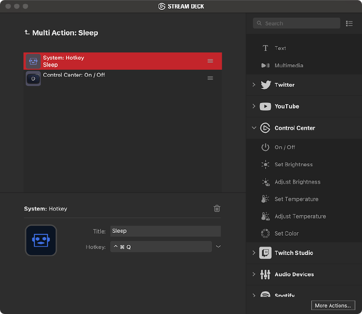The width and height of the screenshot is (362, 314).
Task: Select the System: Hotkey Sleep action row
Action: tap(123, 61)
